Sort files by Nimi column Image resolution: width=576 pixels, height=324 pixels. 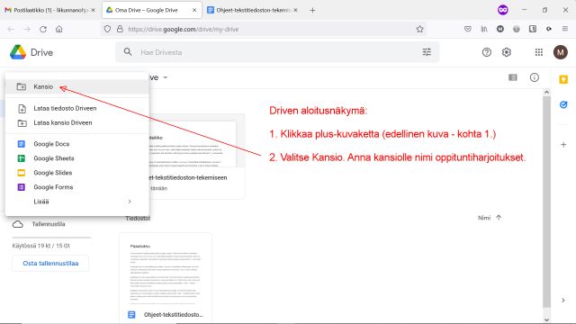[484, 218]
